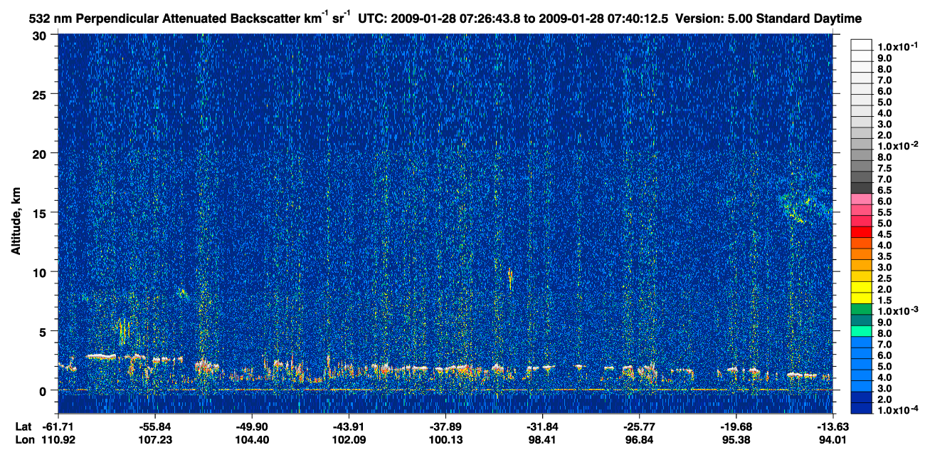925x475 pixels.
Task: Click the longitude value '95.38'
Action: click(x=736, y=439)
